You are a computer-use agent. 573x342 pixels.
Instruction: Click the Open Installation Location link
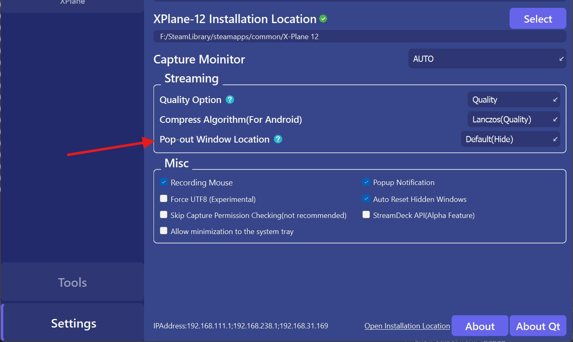point(407,326)
